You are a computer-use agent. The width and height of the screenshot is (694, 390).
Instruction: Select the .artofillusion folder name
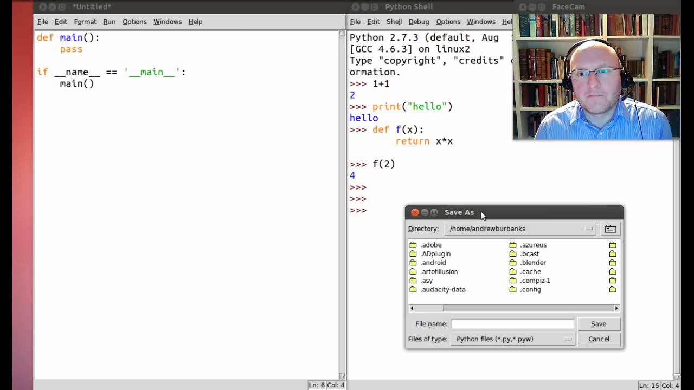[439, 271]
